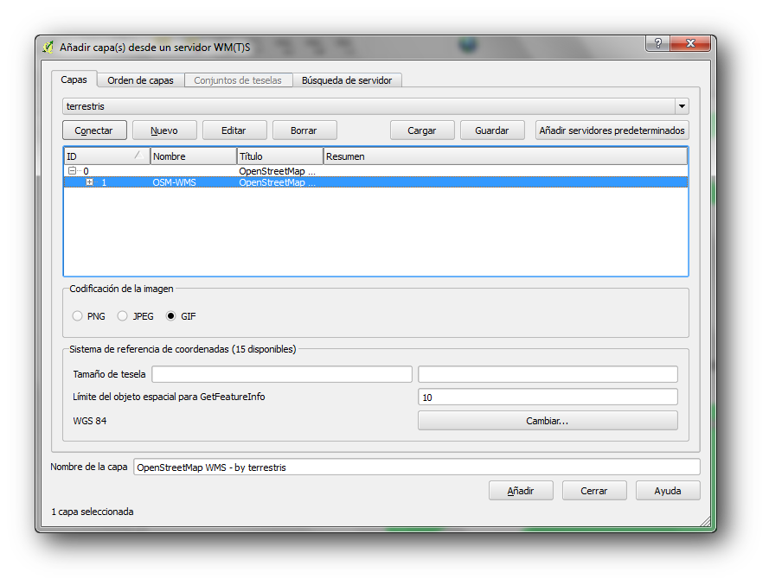
Task: Select PNG image encoding
Action: (x=78, y=316)
